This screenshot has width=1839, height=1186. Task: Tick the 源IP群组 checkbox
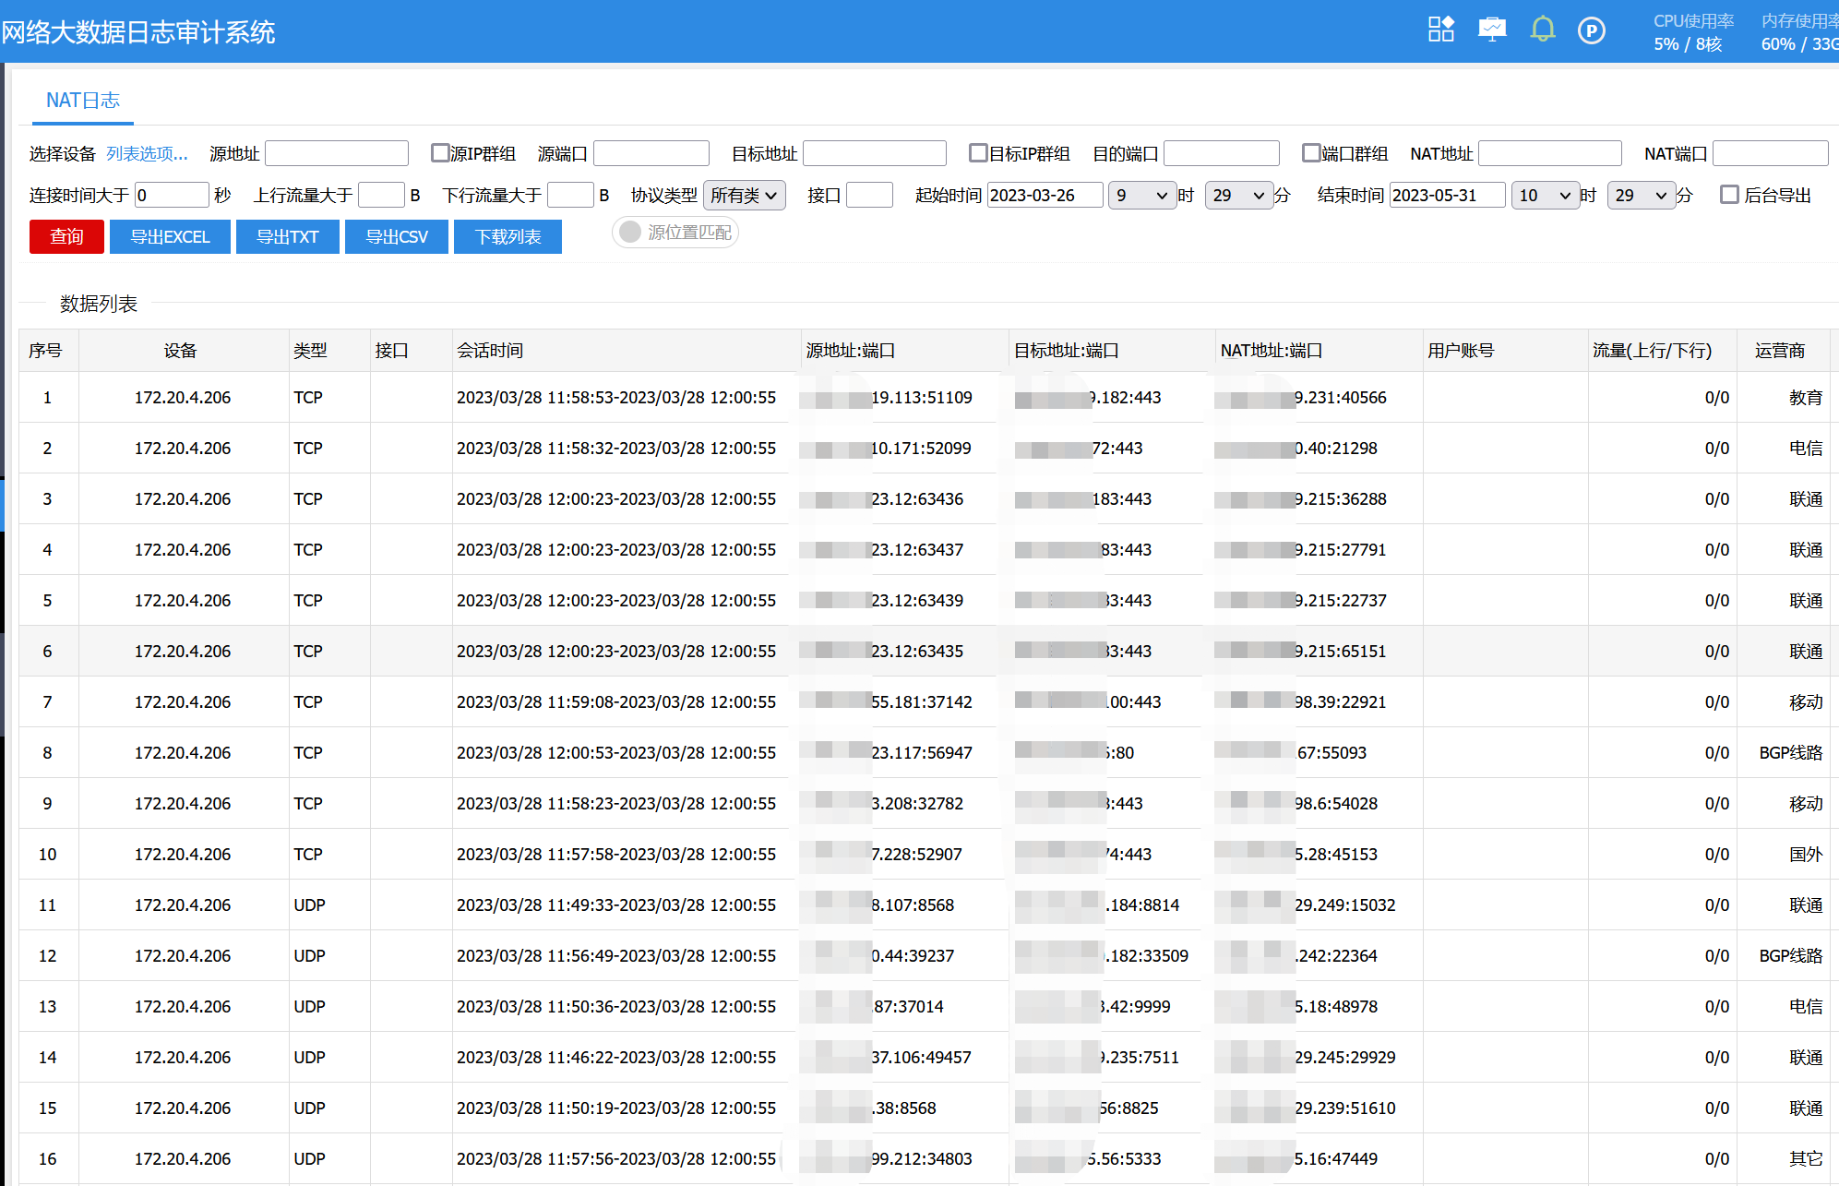pos(440,152)
